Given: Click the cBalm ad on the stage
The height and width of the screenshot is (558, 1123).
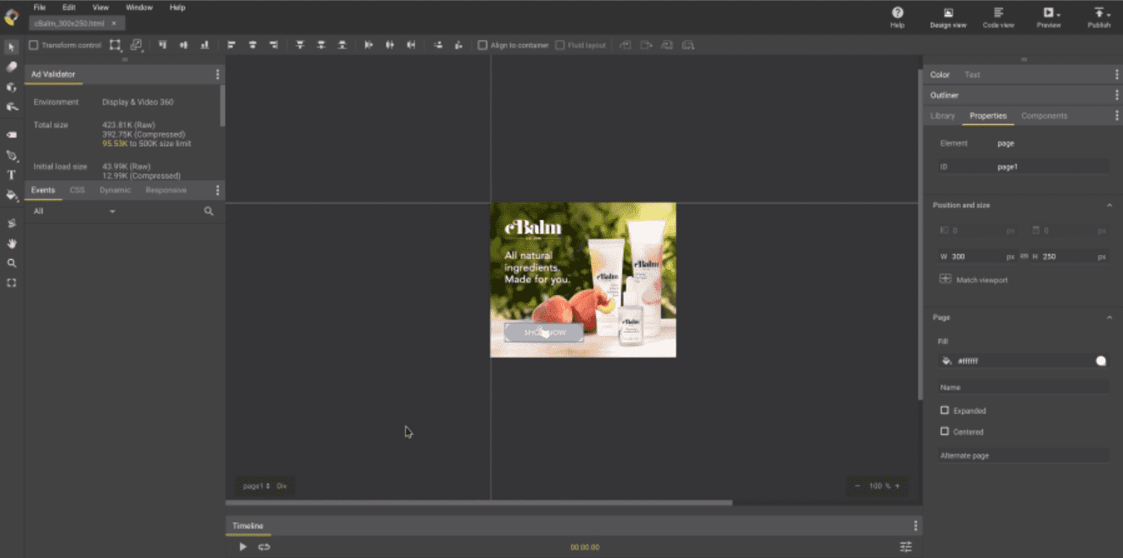Looking at the screenshot, I should (583, 279).
